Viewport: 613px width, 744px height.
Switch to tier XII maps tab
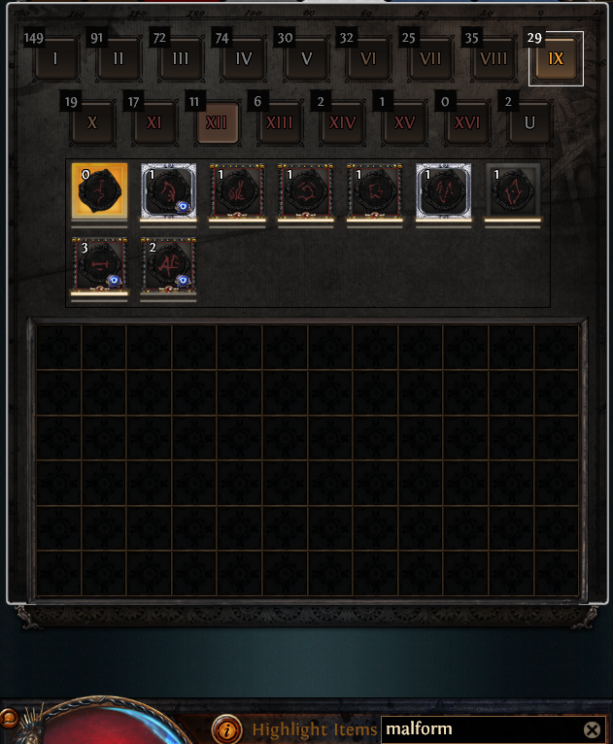pyautogui.click(x=217, y=122)
